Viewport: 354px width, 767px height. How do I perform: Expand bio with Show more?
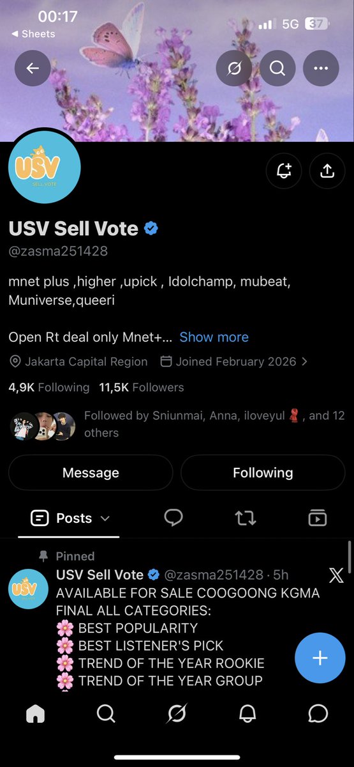point(214,337)
